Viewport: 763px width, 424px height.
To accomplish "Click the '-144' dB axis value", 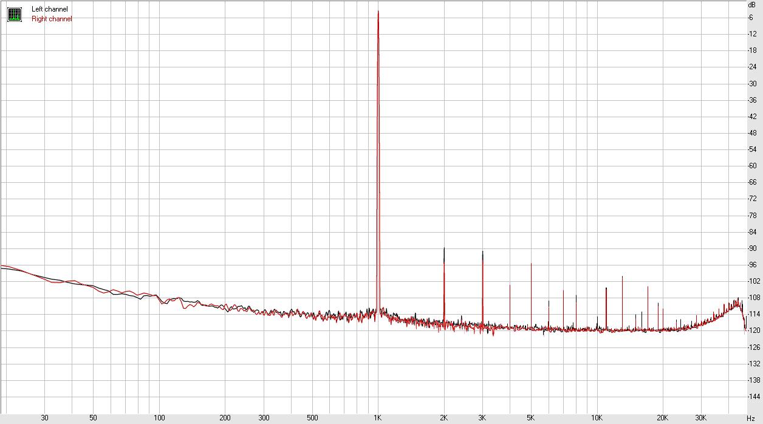I will (x=754, y=395).
